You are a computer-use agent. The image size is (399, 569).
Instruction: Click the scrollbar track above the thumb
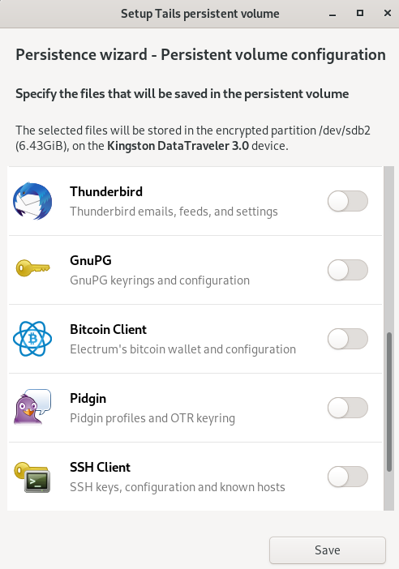pos(388,249)
